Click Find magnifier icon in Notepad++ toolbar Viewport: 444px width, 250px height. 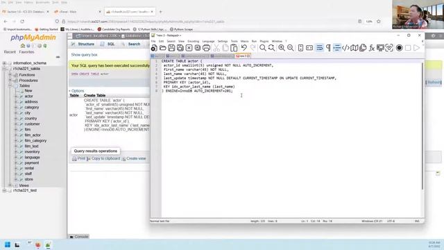263,48
